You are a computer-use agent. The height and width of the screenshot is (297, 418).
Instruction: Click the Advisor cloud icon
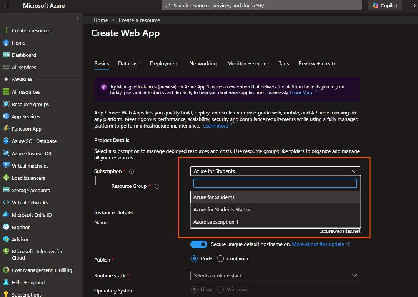pos(6,239)
